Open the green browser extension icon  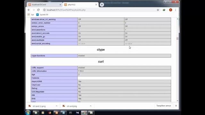click(164, 10)
